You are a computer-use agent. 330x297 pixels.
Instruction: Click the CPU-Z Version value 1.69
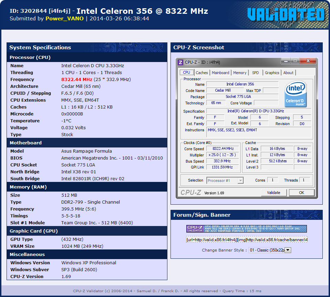(66, 277)
